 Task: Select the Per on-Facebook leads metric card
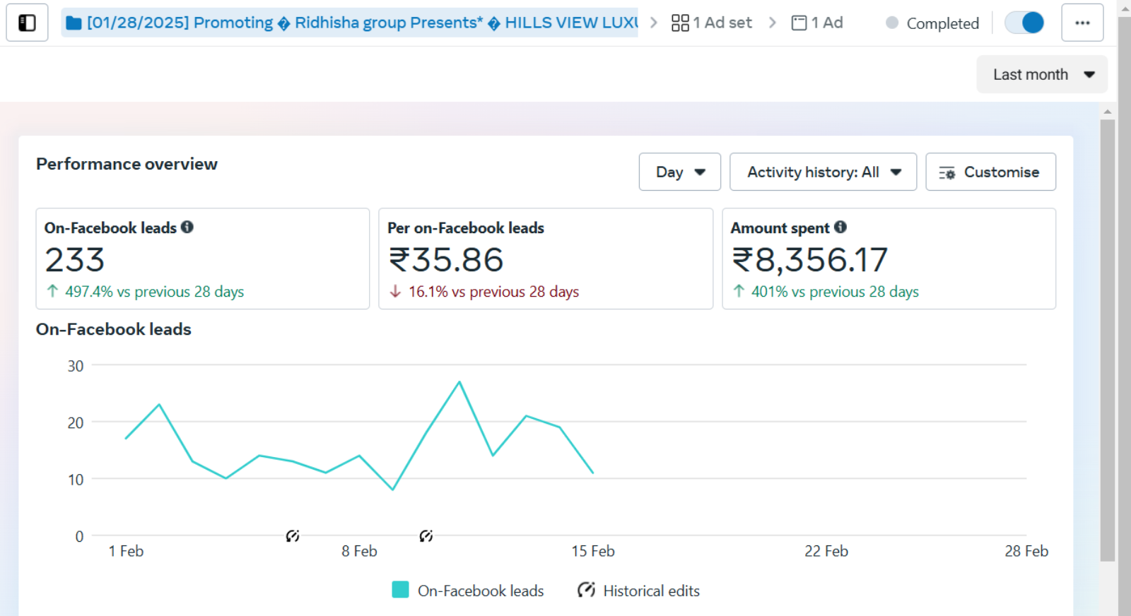click(545, 259)
